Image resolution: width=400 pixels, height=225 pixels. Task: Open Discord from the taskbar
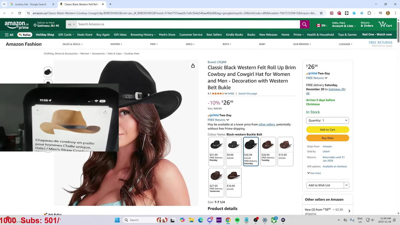(210, 220)
